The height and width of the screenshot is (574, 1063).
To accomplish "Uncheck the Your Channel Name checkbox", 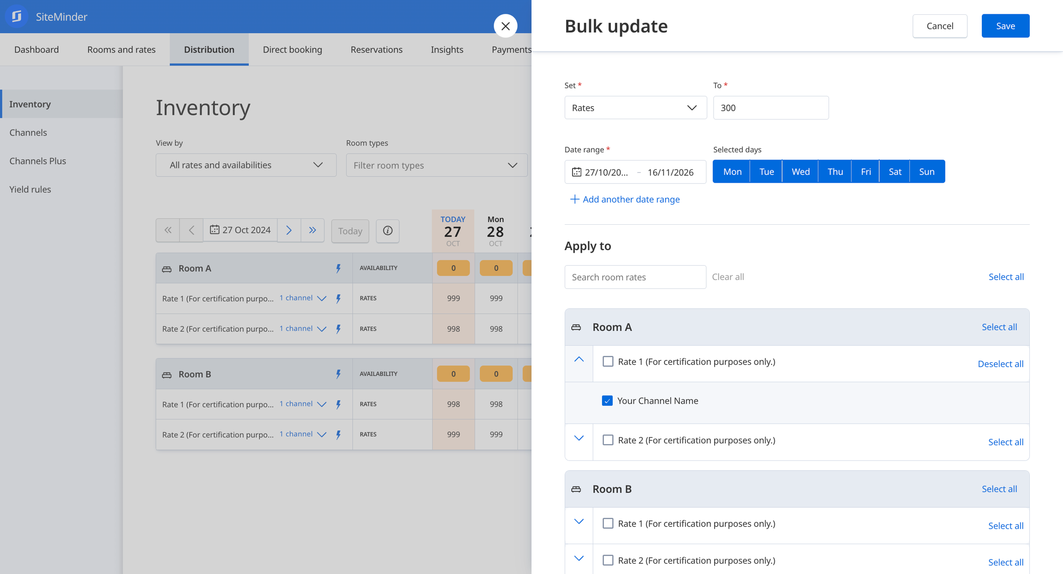I will 607,401.
